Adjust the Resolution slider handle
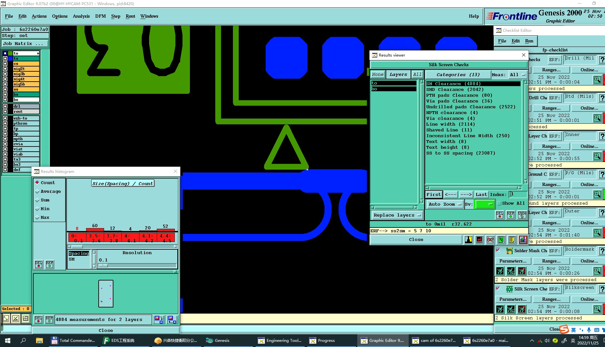This screenshot has height=347, width=605. click(103, 265)
